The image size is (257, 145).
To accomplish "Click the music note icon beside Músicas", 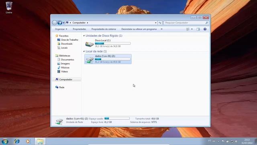I will (x=59, y=68).
